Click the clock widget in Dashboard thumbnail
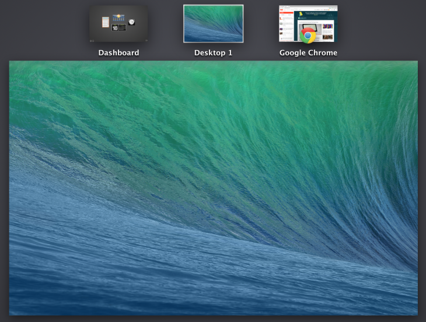The image size is (426, 322). (131, 22)
